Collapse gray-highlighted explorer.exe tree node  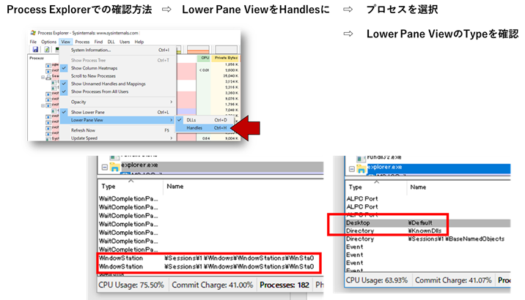pos(104,167)
